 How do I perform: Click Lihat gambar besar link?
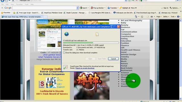(52, 55)
